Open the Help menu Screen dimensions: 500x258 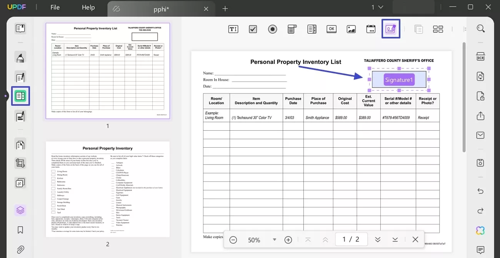88,7
